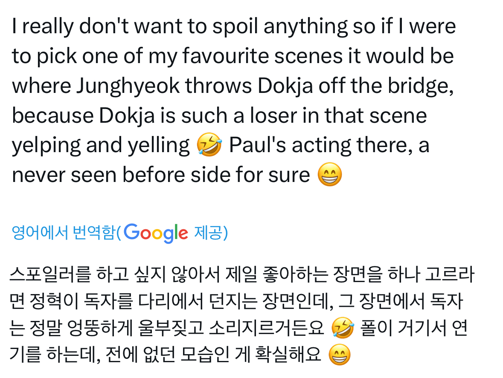Click the Google logo in the translation credit
This screenshot has height=378, width=503.
pyautogui.click(x=157, y=233)
